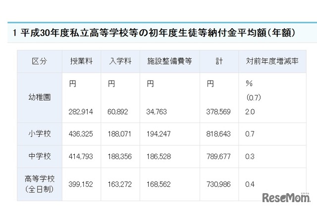Click elementary school tuition 436,325
Viewport: 317px width, 209px height.
click(x=81, y=134)
